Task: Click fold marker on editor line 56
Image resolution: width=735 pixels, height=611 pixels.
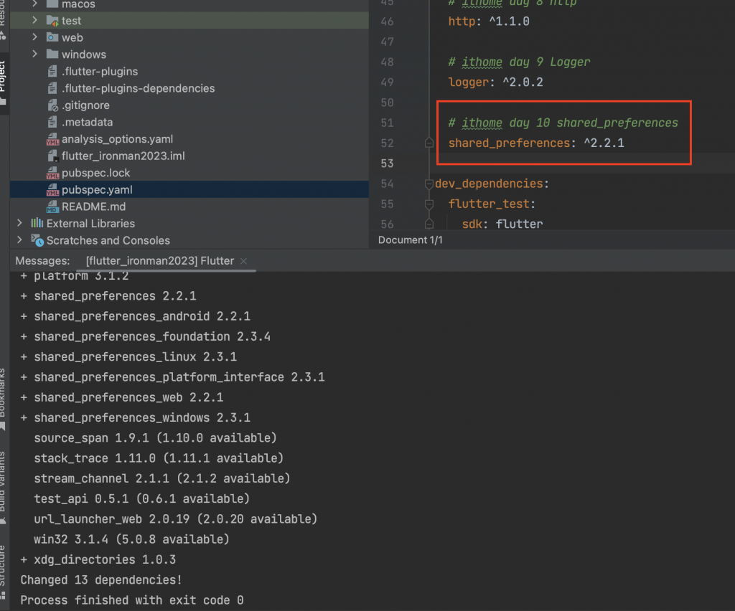Action: tap(429, 224)
